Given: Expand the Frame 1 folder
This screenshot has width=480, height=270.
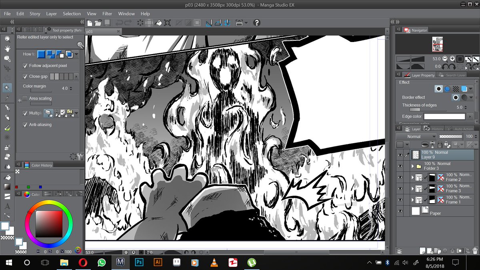Looking at the screenshot, I should 413,200.
